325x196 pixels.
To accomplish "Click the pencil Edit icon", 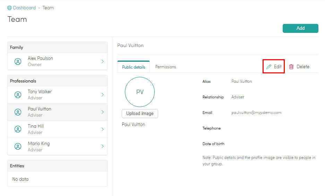I will pos(269,67).
